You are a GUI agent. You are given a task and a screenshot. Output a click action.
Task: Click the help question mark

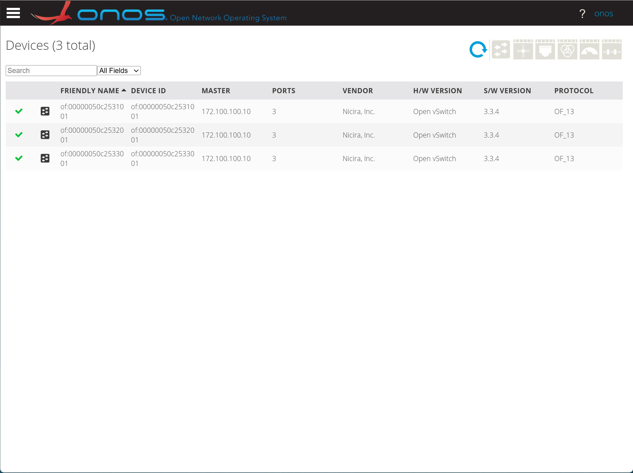582,13
